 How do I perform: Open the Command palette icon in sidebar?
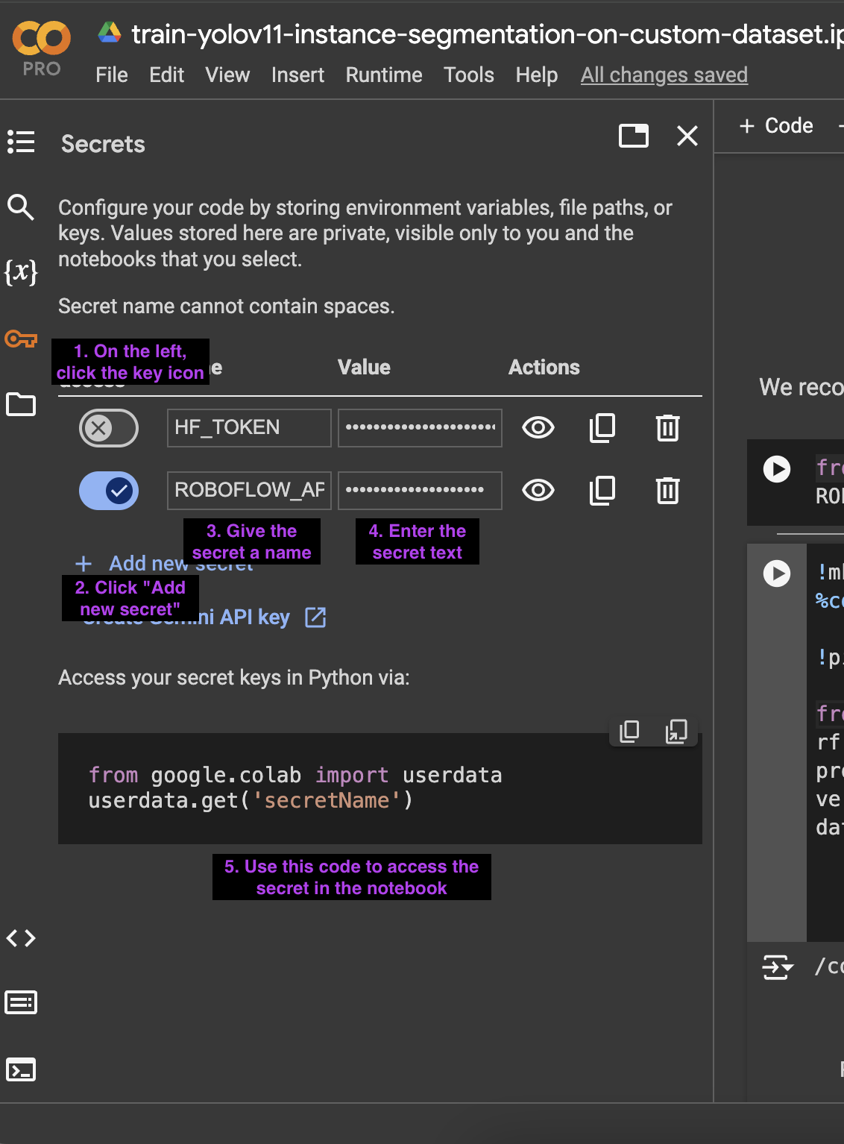(21, 1003)
